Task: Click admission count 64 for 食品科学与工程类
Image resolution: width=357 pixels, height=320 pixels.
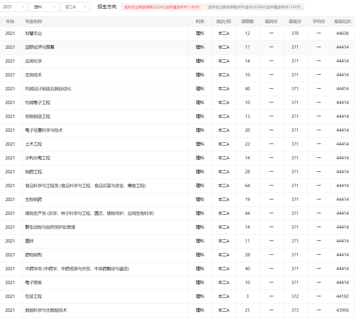Action: (x=248, y=186)
